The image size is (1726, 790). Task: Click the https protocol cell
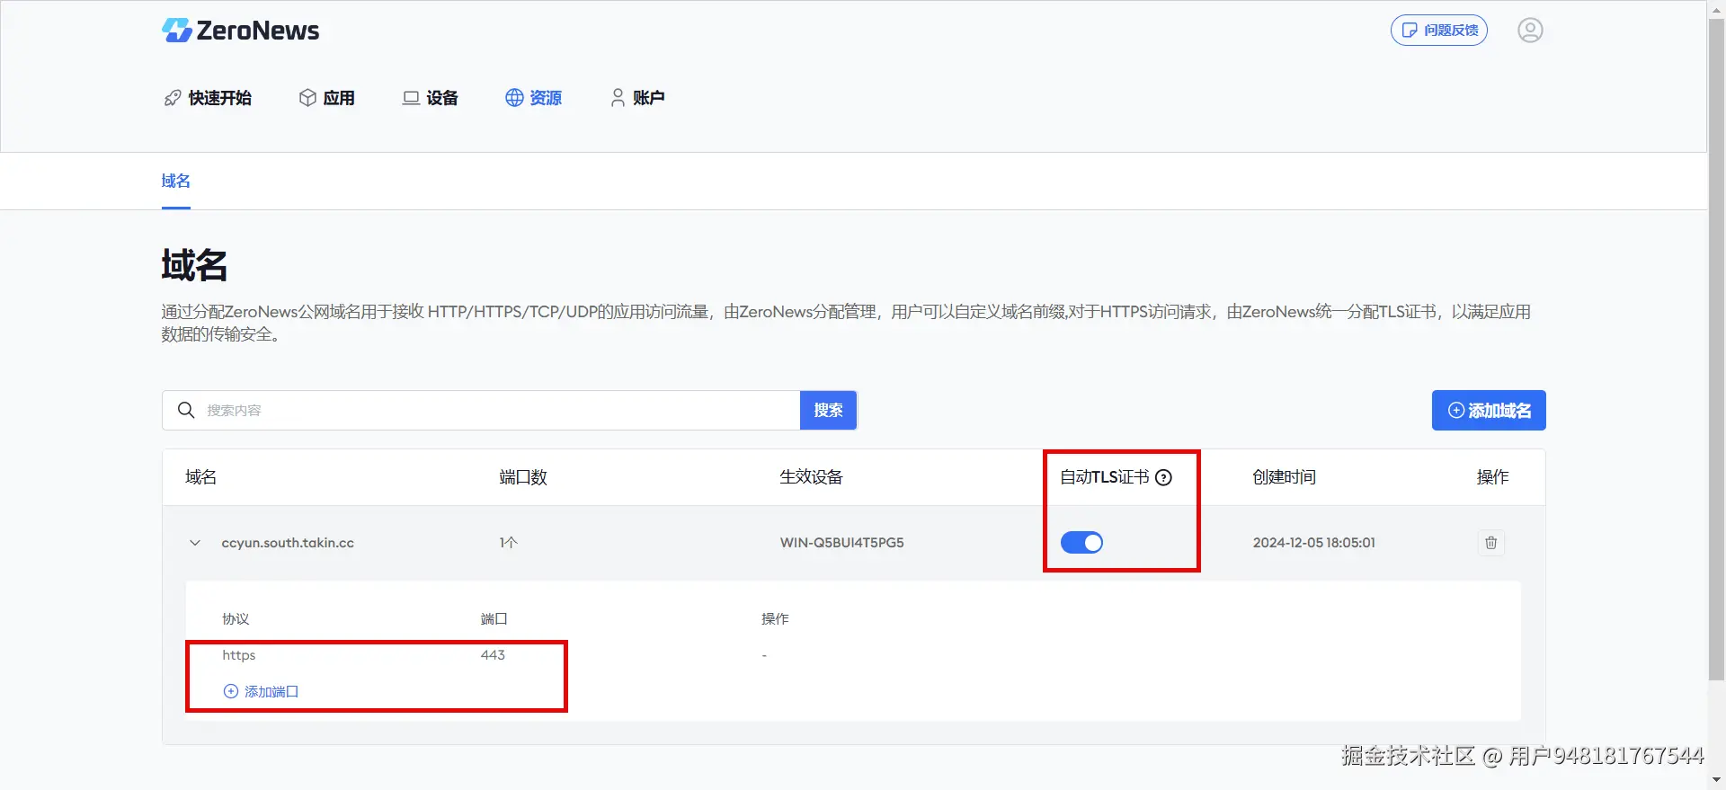(239, 655)
